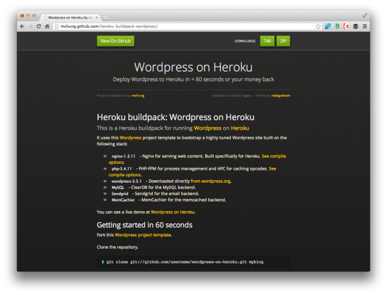Open nginx See compile options link

(273, 156)
